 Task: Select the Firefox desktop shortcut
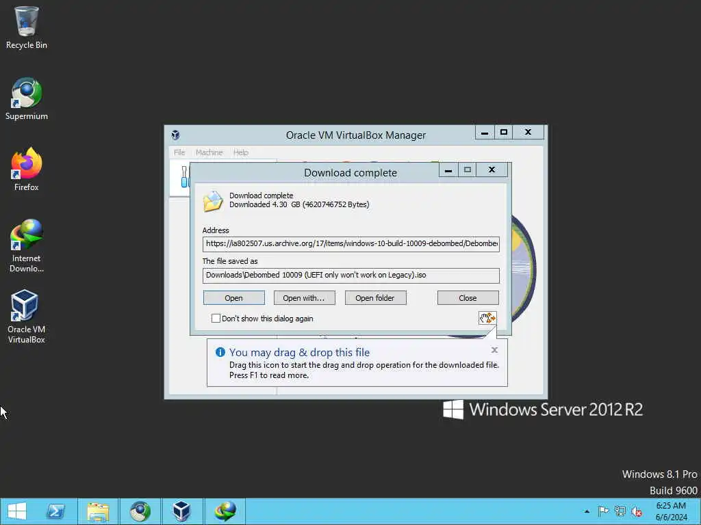point(27,170)
